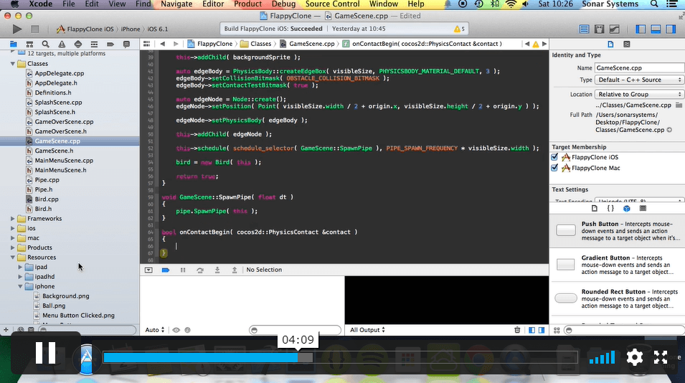Toggle the Debug area visibility
Viewport: 685px width, 383px height.
point(656,29)
